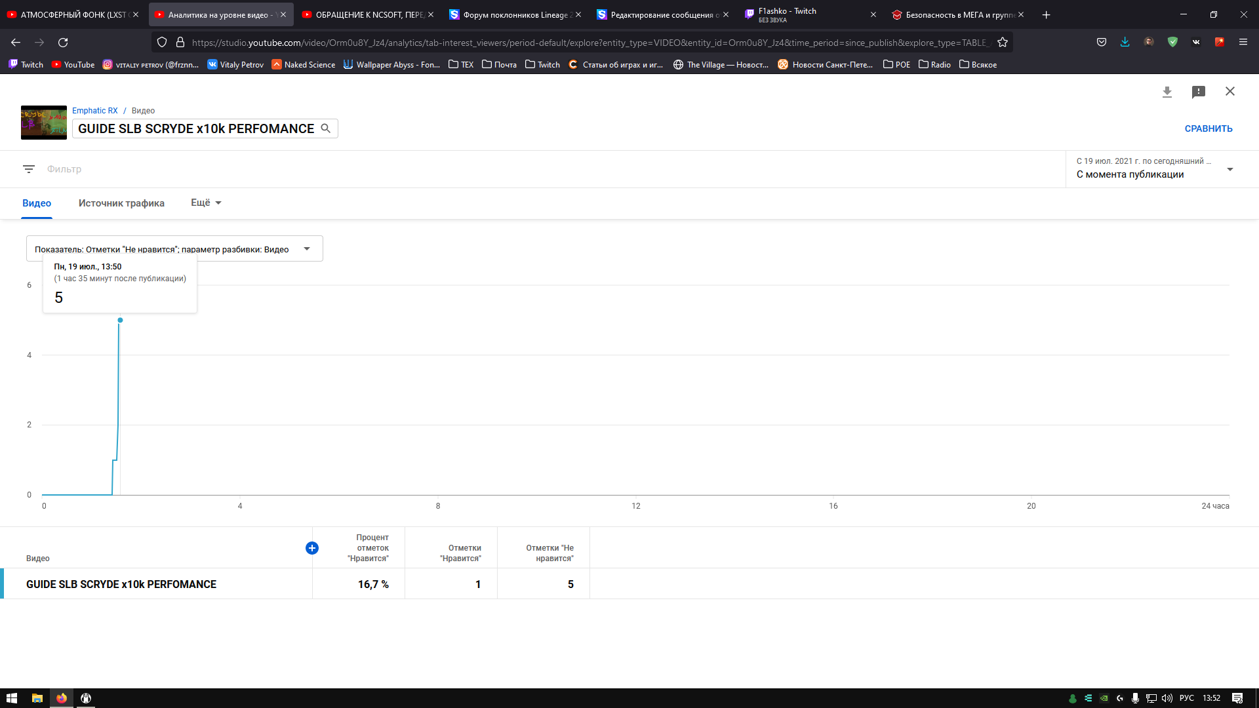1259x708 pixels.
Task: Reload the page using the refresh icon
Action: point(63,43)
